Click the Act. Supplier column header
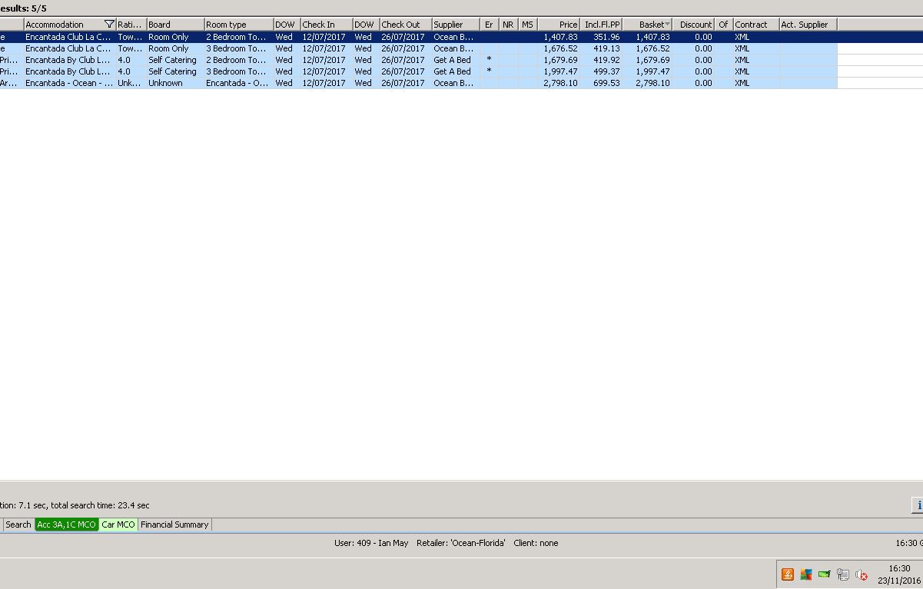The image size is (923, 589). pyautogui.click(x=808, y=25)
